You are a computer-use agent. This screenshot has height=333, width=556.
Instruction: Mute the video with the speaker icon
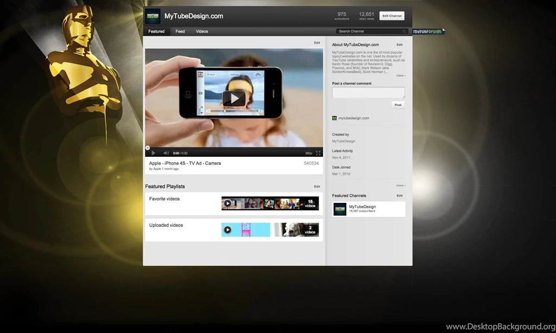tap(166, 153)
